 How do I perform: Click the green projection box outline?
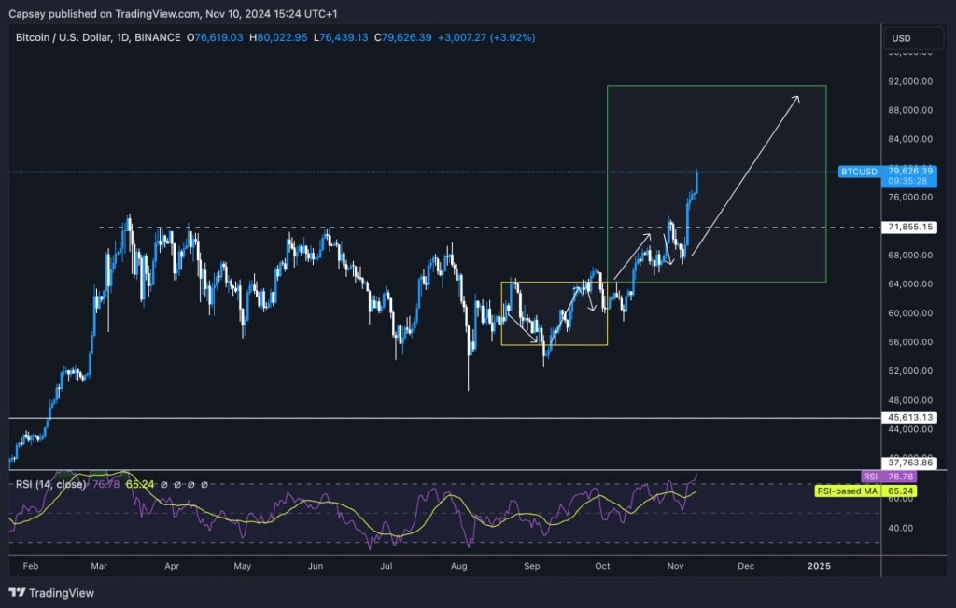pyautogui.click(x=716, y=84)
